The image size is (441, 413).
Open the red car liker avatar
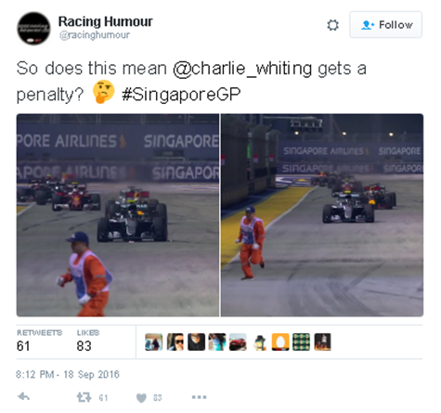pyautogui.click(x=238, y=342)
